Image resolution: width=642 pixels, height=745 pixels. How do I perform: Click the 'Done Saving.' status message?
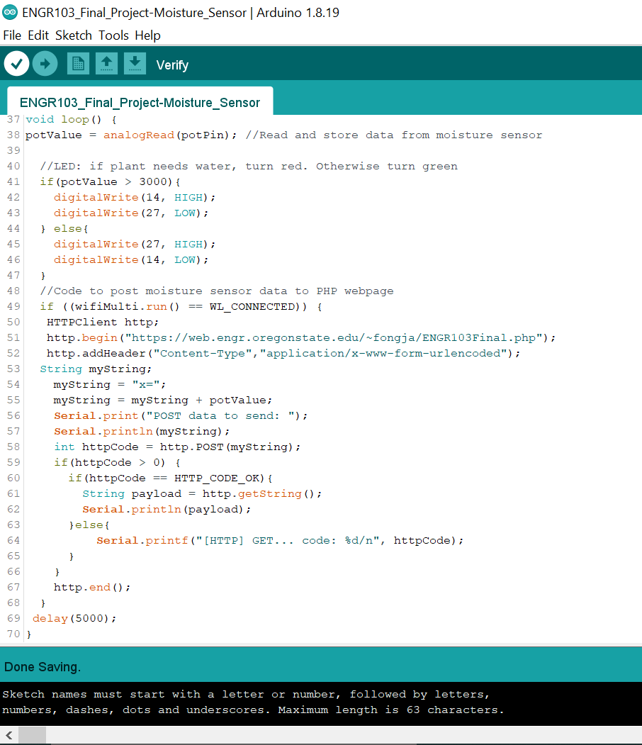click(43, 667)
